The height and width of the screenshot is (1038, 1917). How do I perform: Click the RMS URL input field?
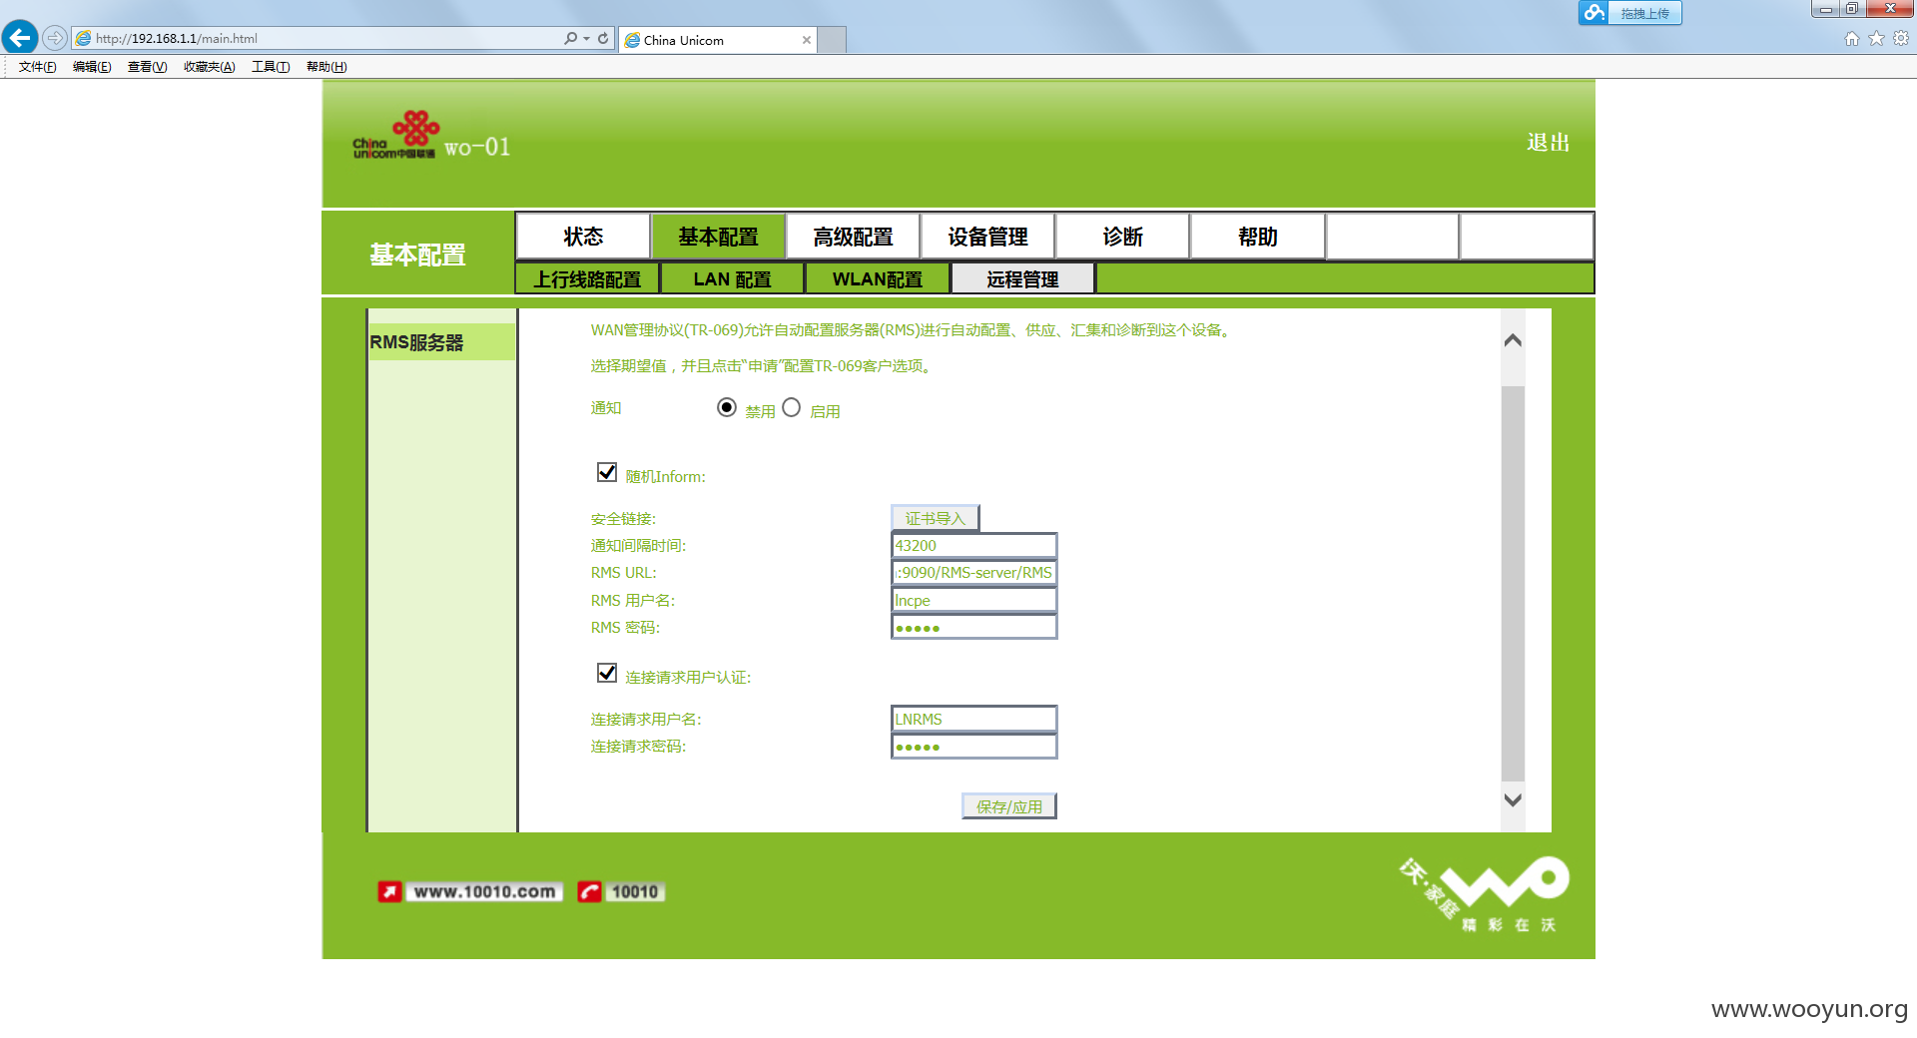pos(973,573)
